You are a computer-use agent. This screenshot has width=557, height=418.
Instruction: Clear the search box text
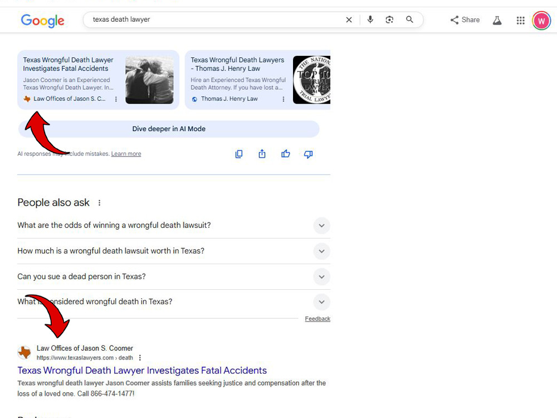tap(349, 20)
